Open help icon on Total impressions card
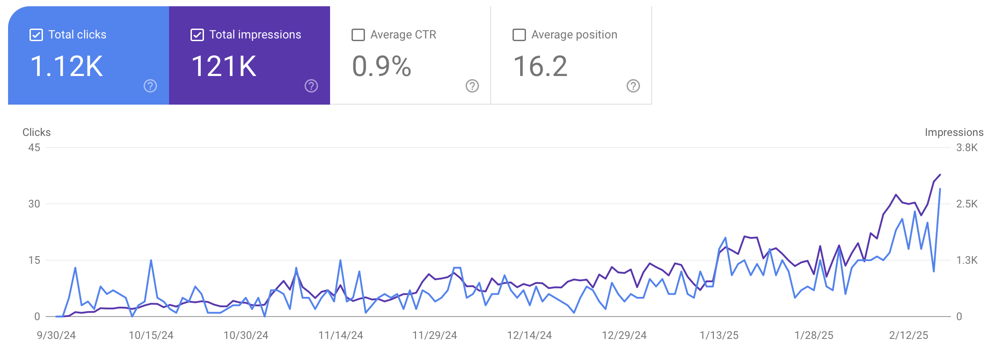Screen dimensions: 992x355 click(x=311, y=86)
